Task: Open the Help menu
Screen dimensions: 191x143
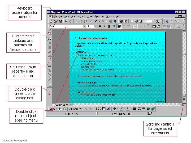Action: click(118, 16)
